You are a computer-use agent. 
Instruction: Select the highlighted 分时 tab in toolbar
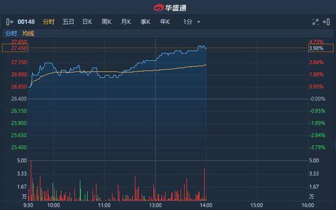click(x=49, y=22)
